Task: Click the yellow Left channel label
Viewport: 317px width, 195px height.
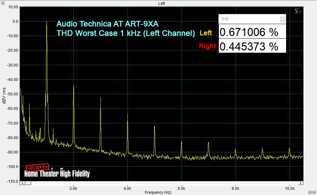Action: (x=206, y=33)
